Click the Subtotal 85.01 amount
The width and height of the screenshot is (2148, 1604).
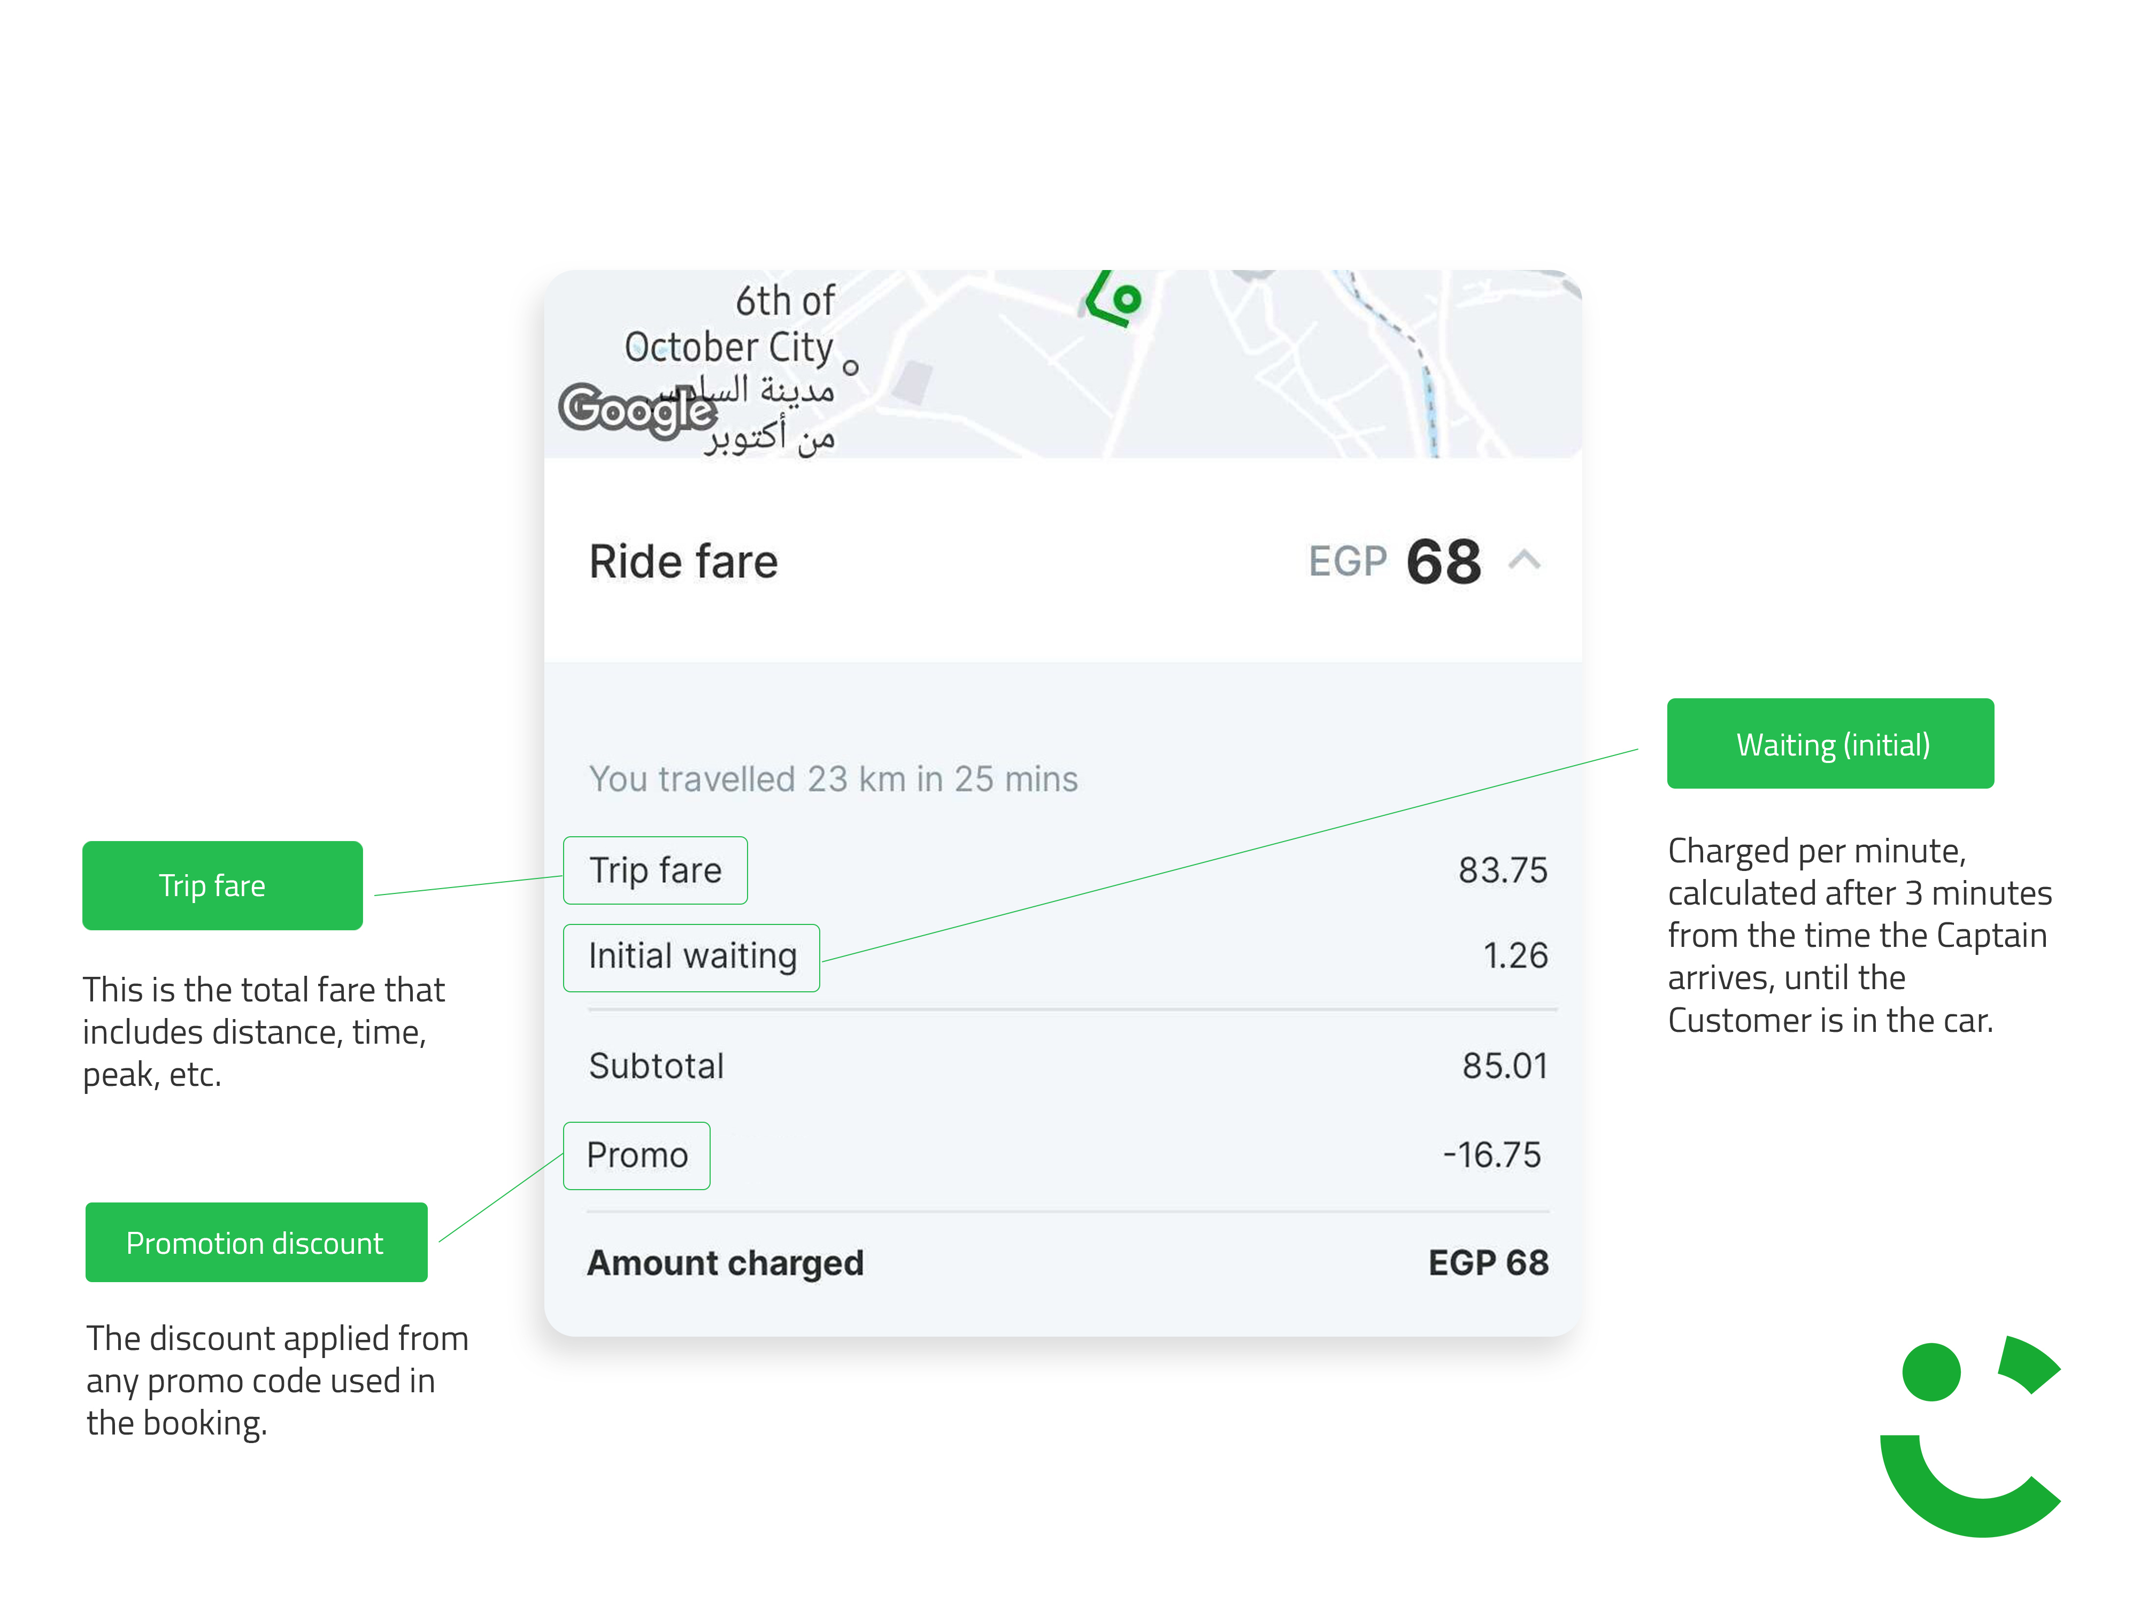pyautogui.click(x=1505, y=1066)
